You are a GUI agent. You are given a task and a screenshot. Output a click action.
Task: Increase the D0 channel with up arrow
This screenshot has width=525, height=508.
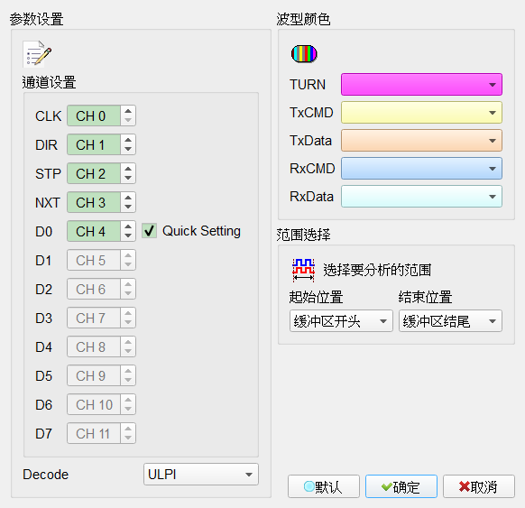[128, 226]
